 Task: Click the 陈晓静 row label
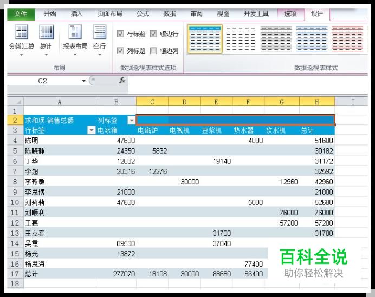[x=60, y=151]
